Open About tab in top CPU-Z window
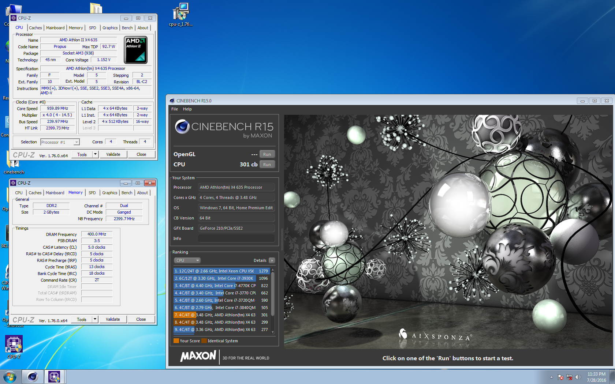Viewport: 615px width, 384px height. click(x=143, y=28)
